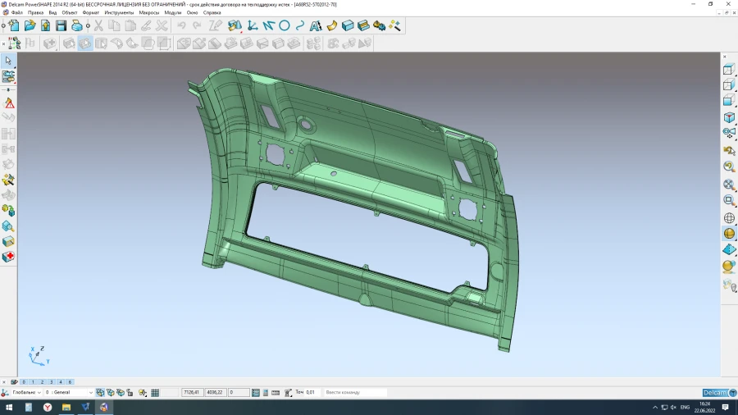
Task: Open the Файл menu
Action: click(x=16, y=13)
